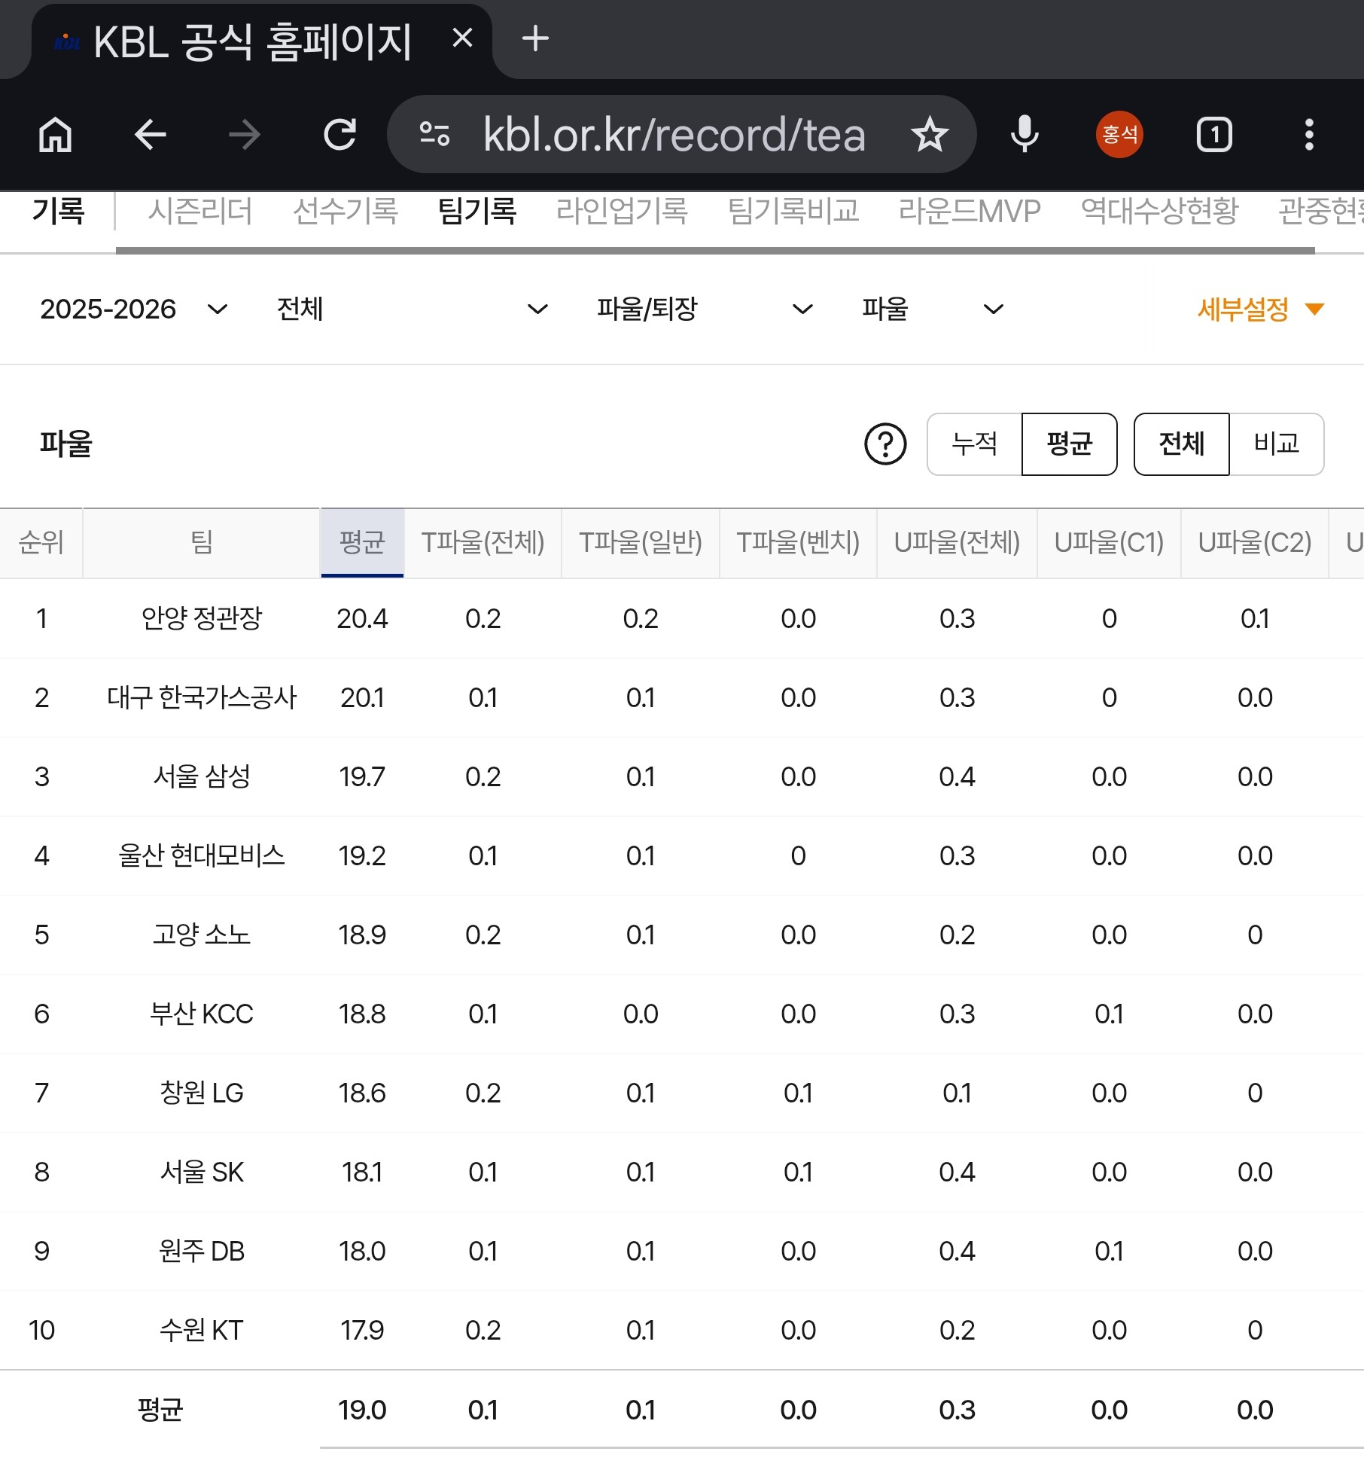This screenshot has height=1482, width=1364.
Task: Switch to 비교 comparison view
Action: 1277,444
